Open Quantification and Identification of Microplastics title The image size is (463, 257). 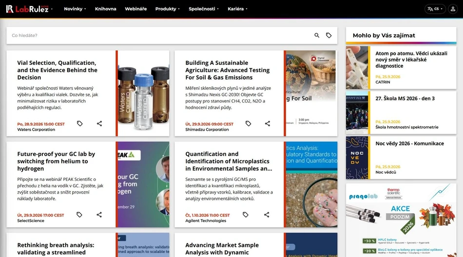(229, 161)
